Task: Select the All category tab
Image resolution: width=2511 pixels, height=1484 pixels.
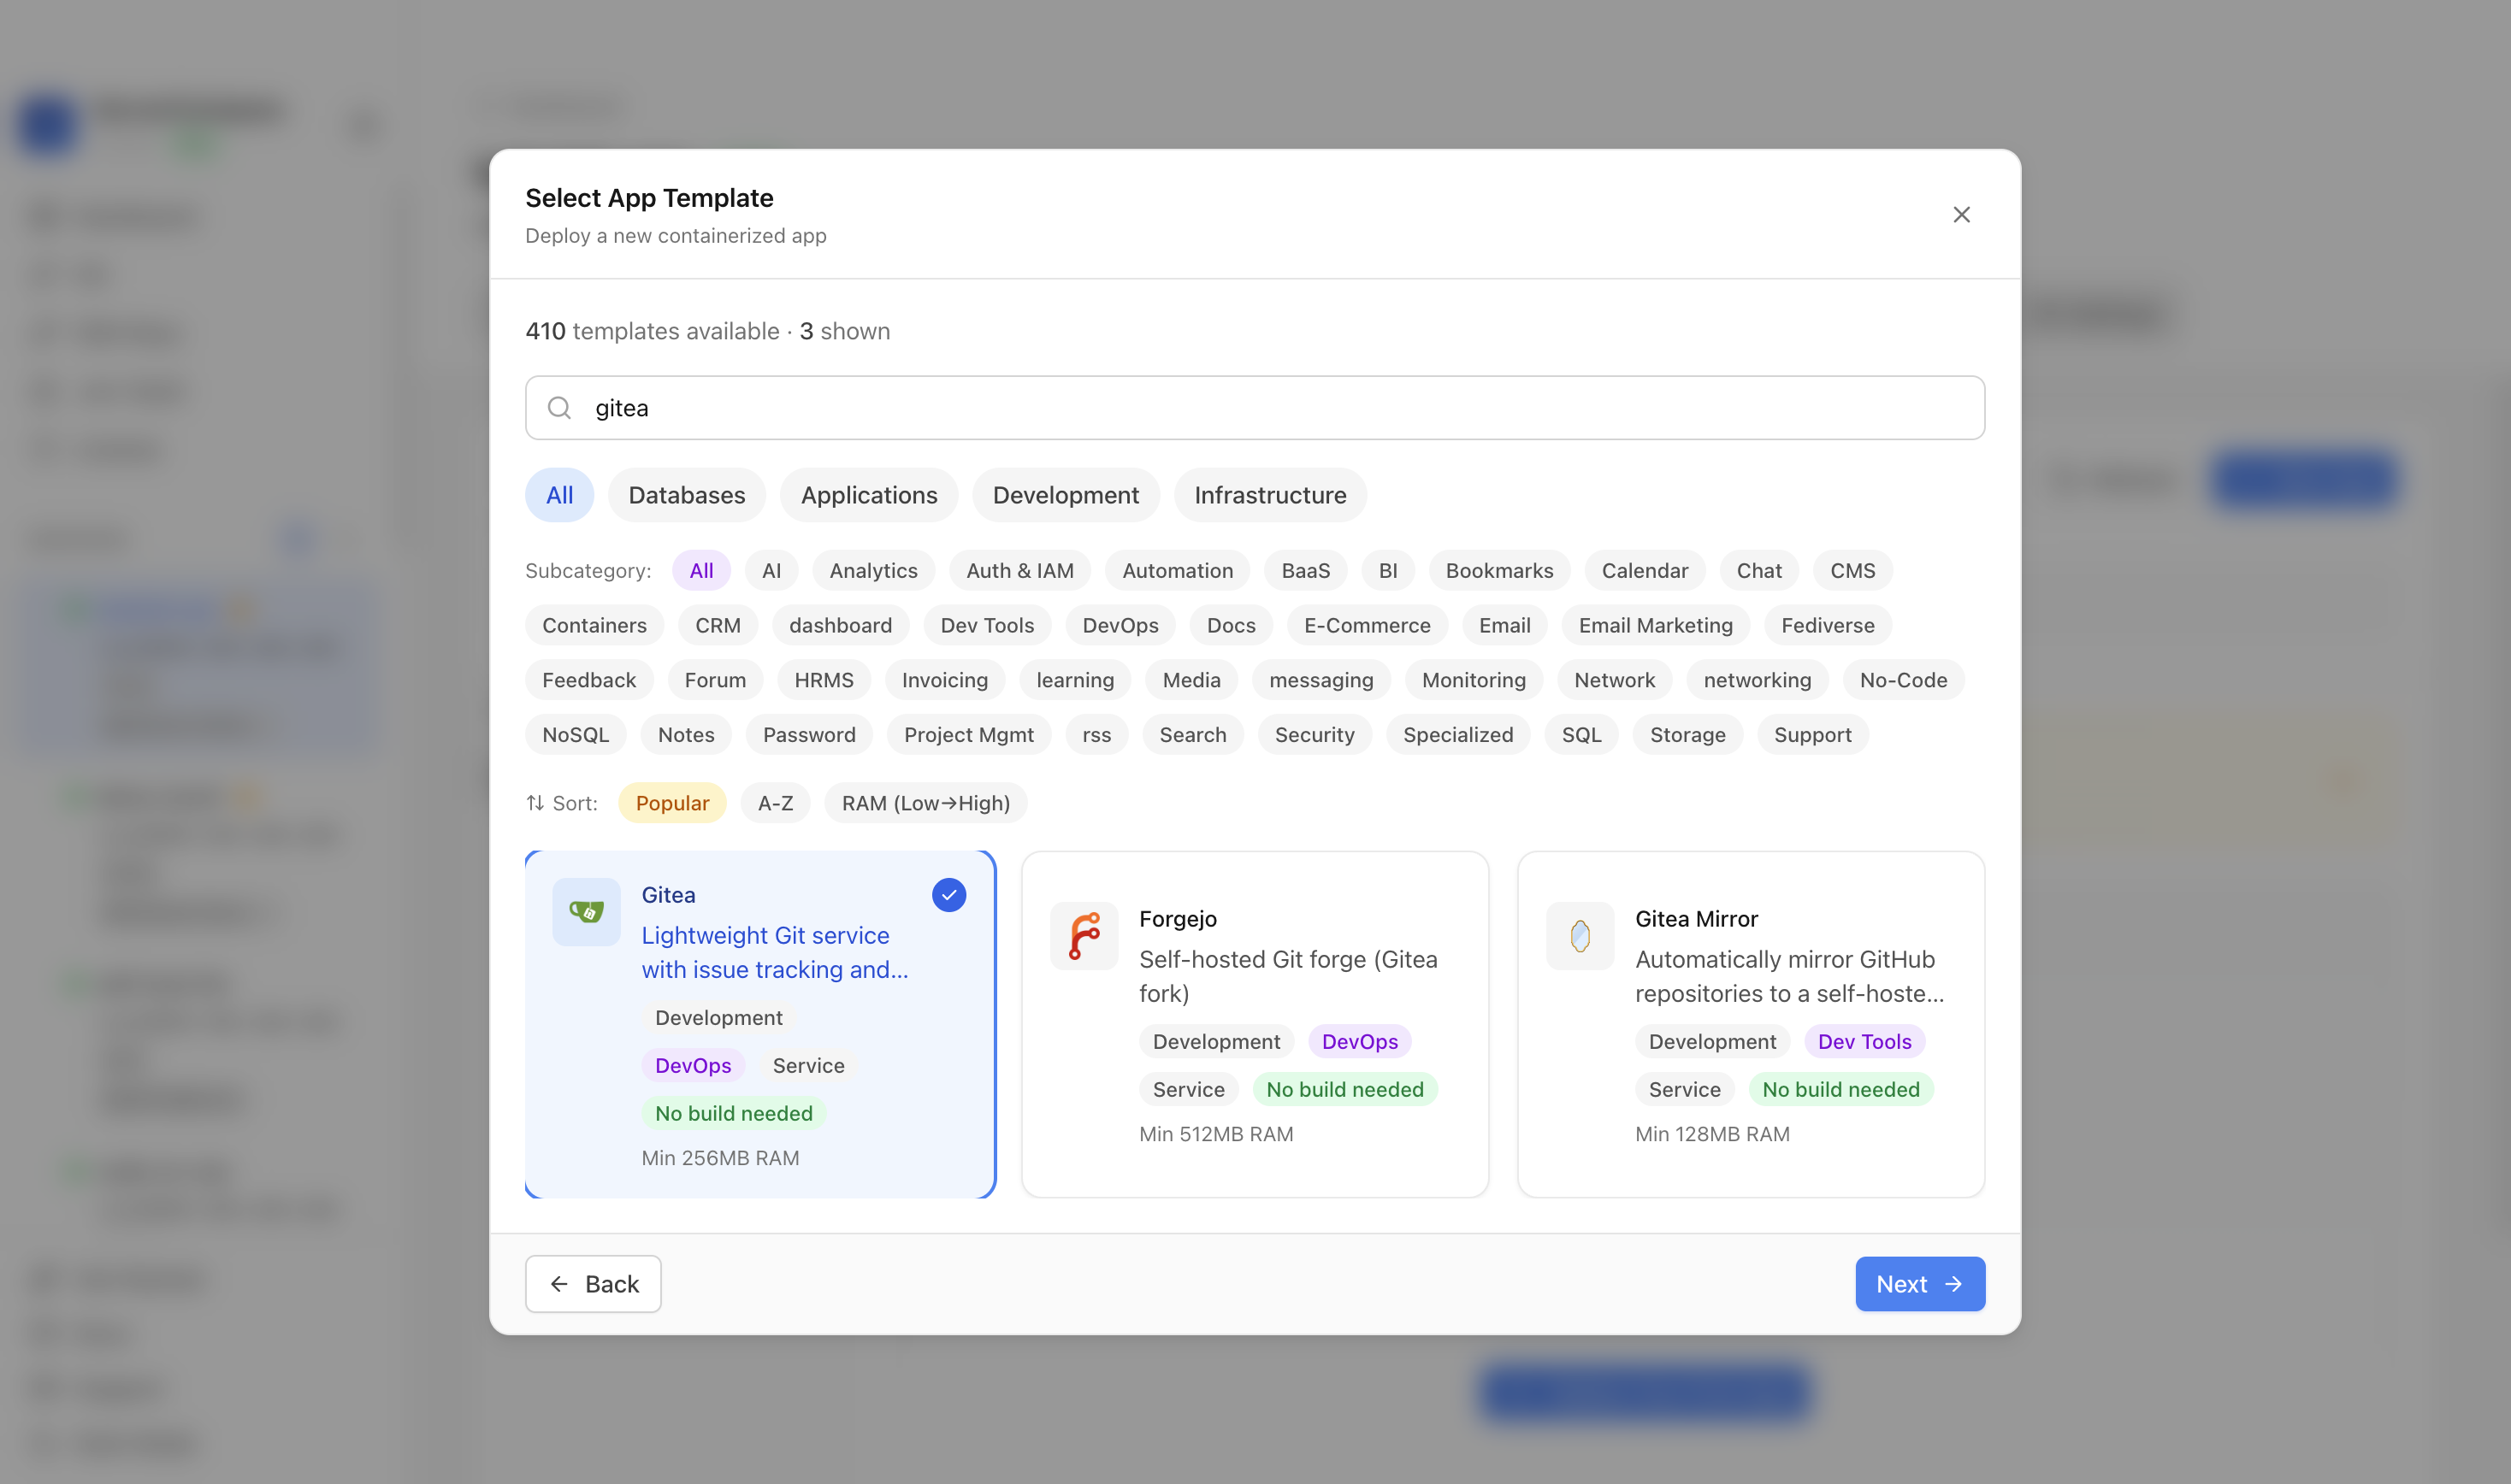Action: [559, 495]
